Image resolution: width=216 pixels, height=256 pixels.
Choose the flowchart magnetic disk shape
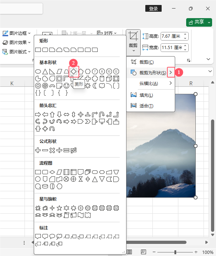pyautogui.click(x=45, y=186)
